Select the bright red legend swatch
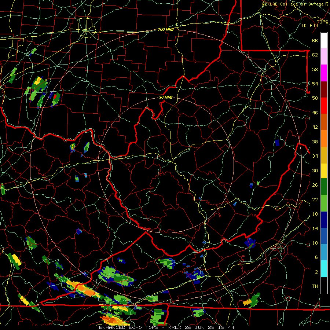Image resolution: width=330 pixels, height=330 pixels. (324, 106)
